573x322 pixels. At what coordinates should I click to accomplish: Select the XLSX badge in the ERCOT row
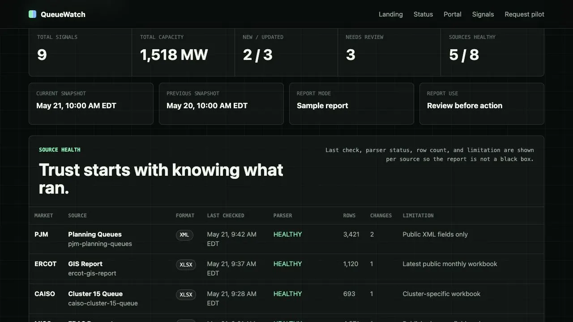(186, 265)
